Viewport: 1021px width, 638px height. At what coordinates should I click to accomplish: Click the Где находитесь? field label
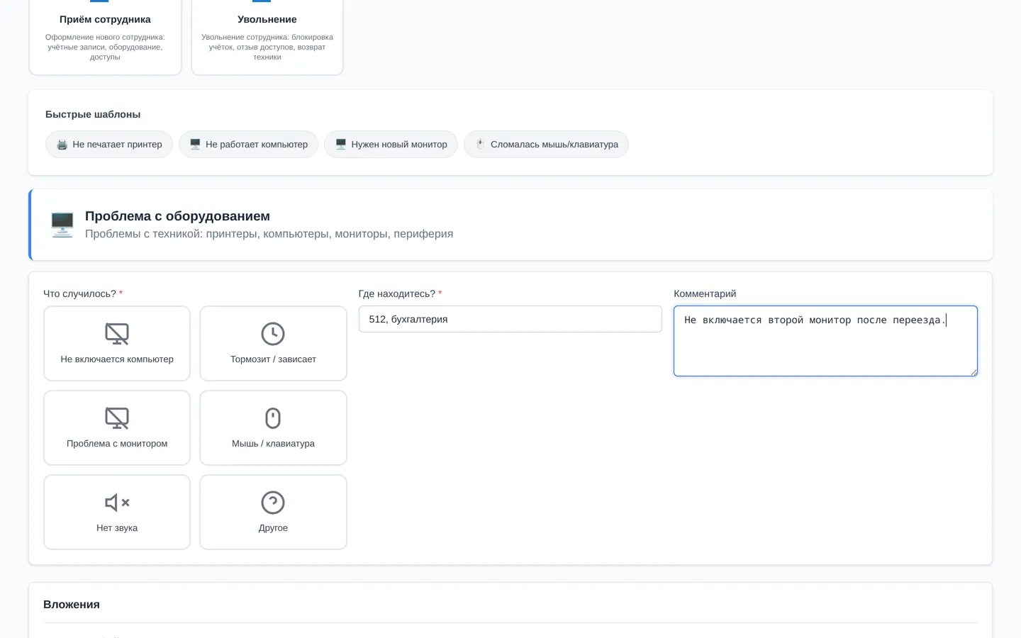tap(400, 293)
